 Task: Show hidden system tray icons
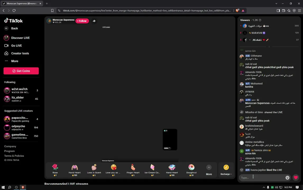[264, 187]
